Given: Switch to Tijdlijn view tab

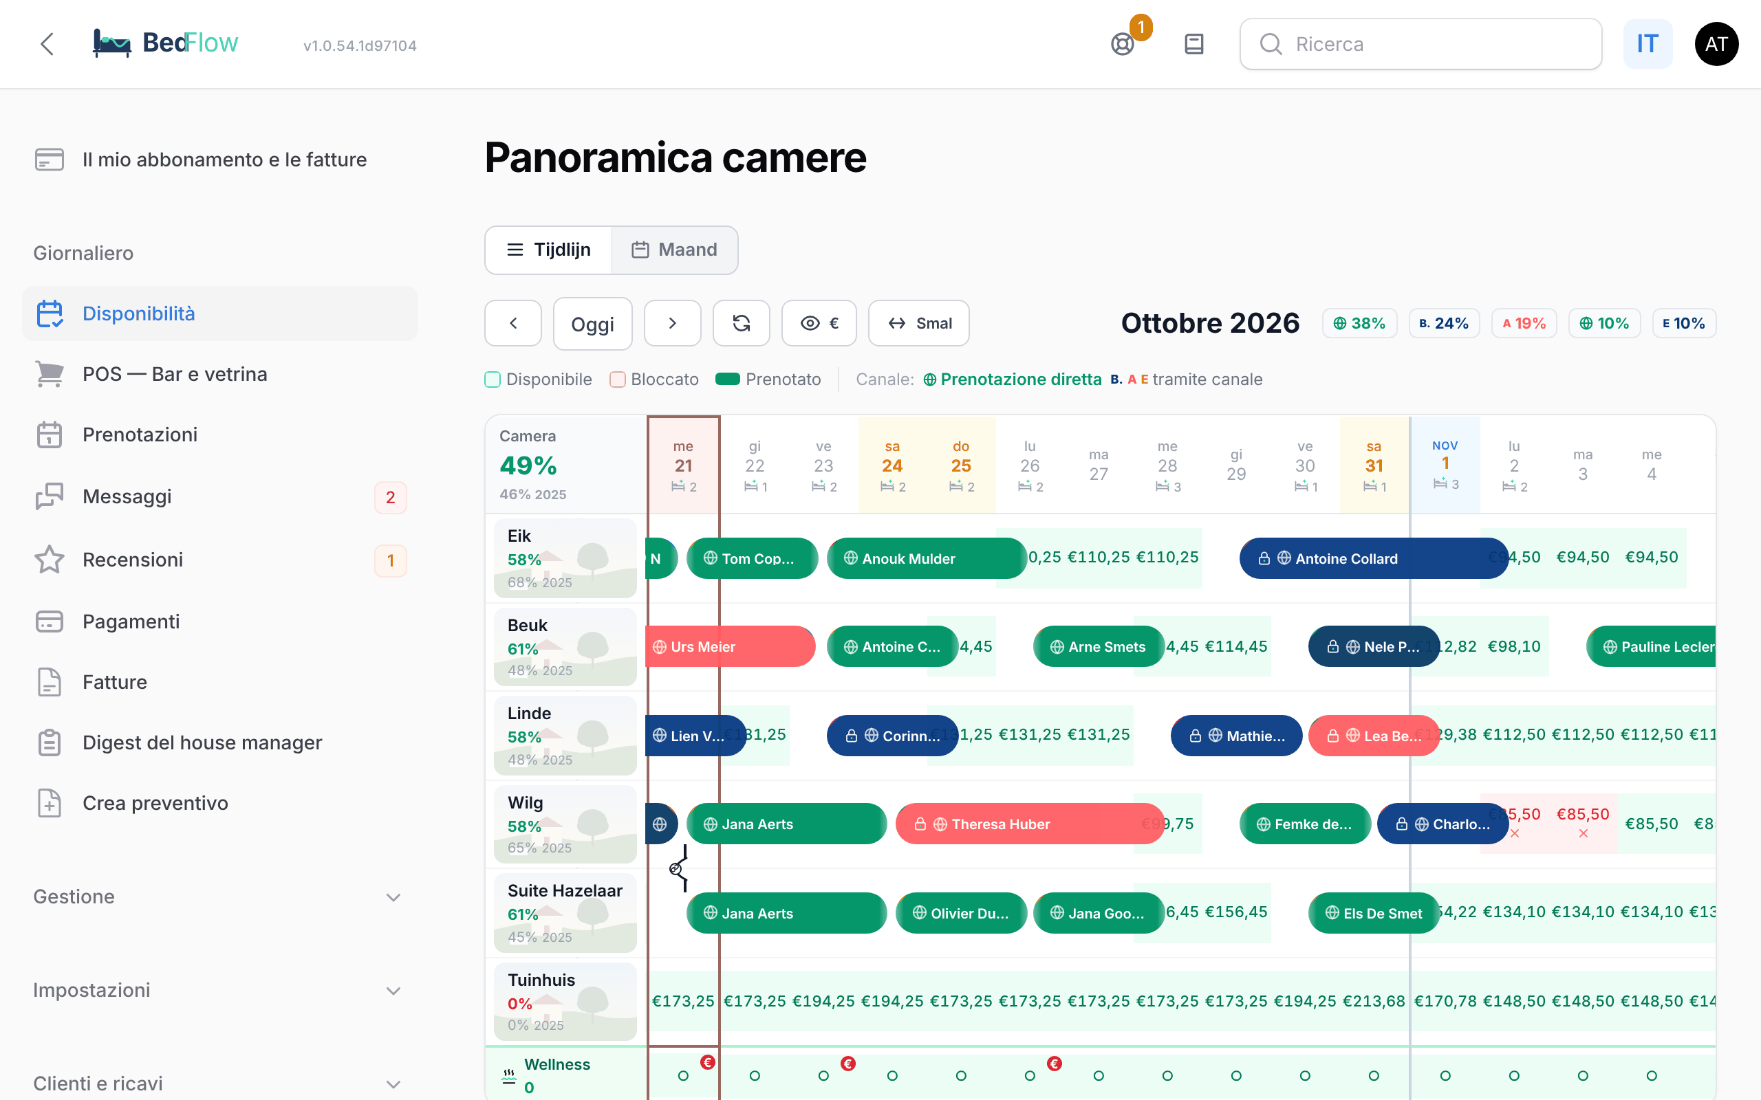Looking at the screenshot, I should pos(549,250).
